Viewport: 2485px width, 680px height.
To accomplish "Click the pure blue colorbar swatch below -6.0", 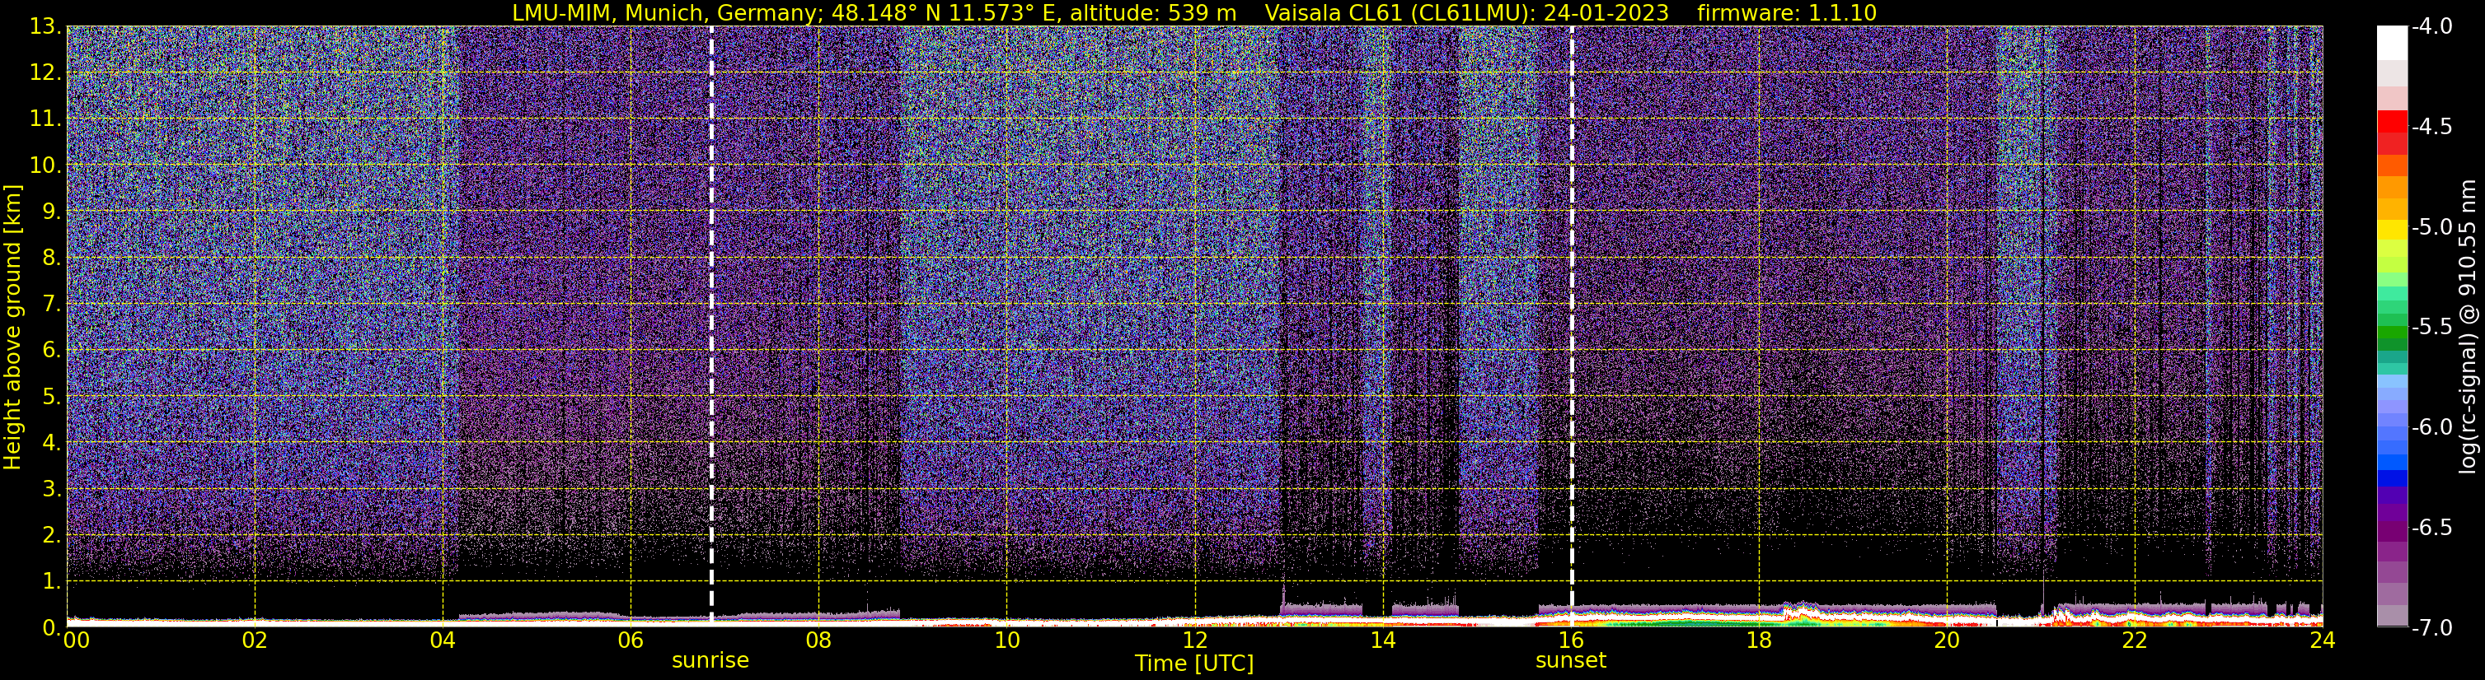I will [2393, 477].
